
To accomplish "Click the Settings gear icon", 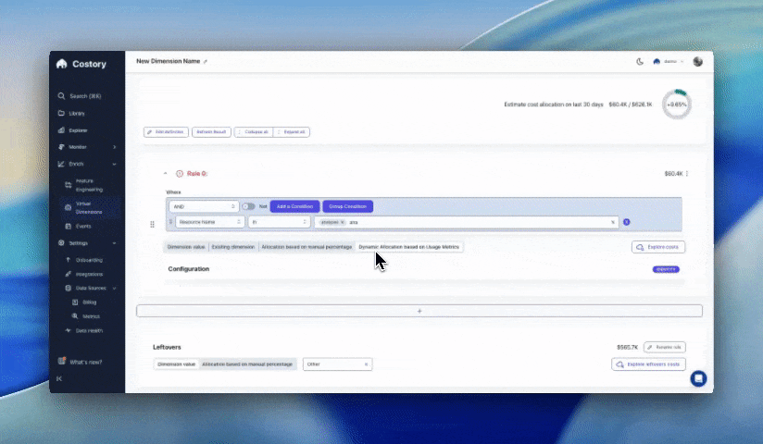I will coord(61,242).
